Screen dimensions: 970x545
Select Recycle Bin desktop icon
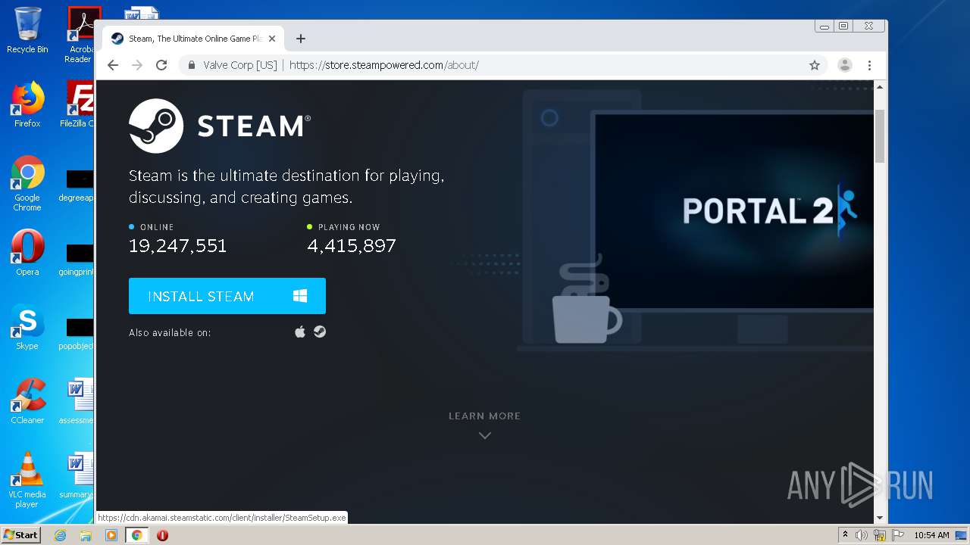click(x=27, y=30)
